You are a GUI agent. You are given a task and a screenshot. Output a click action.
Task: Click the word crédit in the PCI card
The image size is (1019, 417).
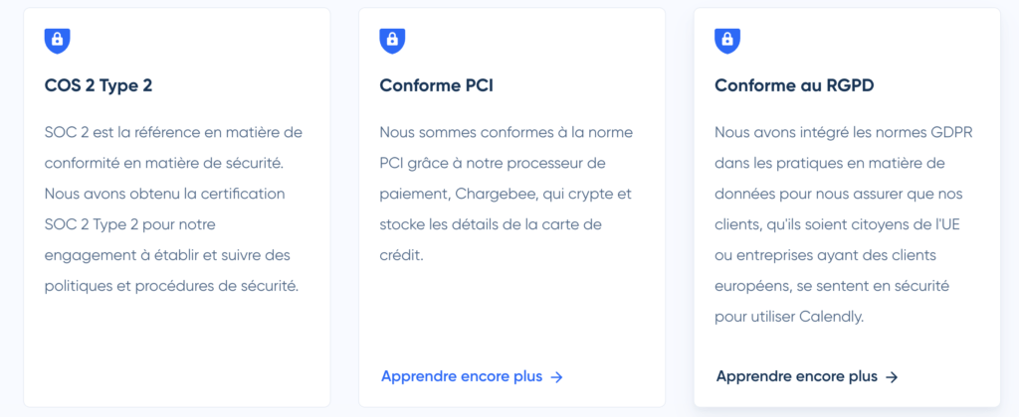click(x=401, y=255)
